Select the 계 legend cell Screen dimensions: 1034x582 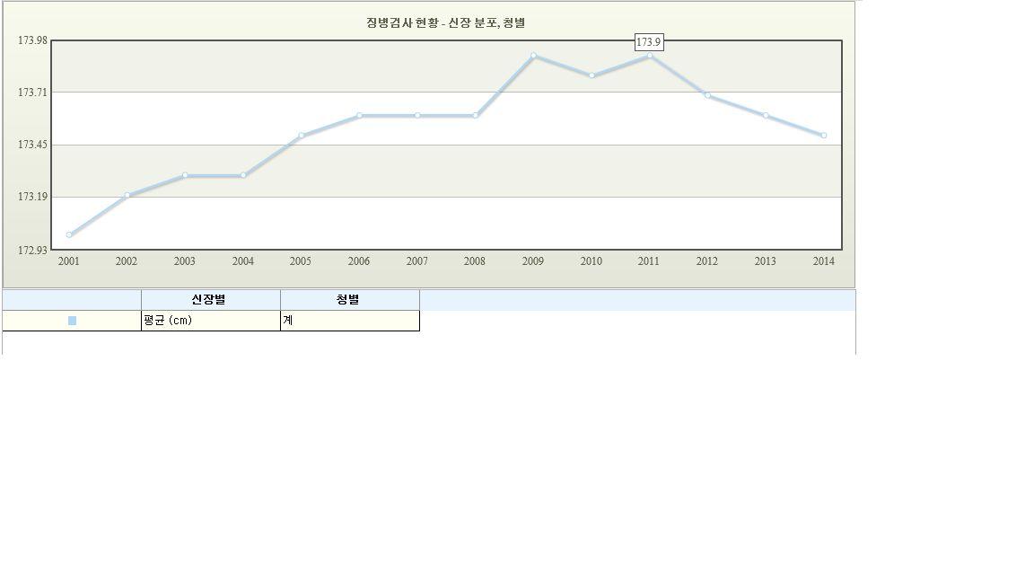click(x=349, y=321)
